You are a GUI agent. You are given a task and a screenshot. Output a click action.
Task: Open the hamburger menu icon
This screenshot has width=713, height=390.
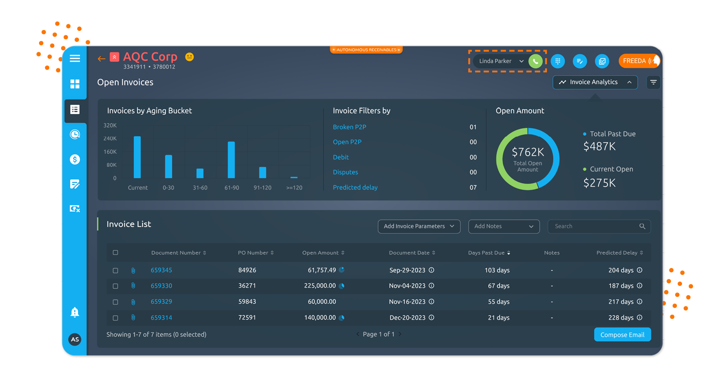(75, 59)
